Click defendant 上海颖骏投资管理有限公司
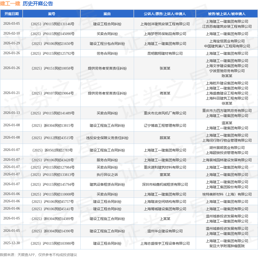The width and height of the screenshot is (258, 257). coord(227,153)
